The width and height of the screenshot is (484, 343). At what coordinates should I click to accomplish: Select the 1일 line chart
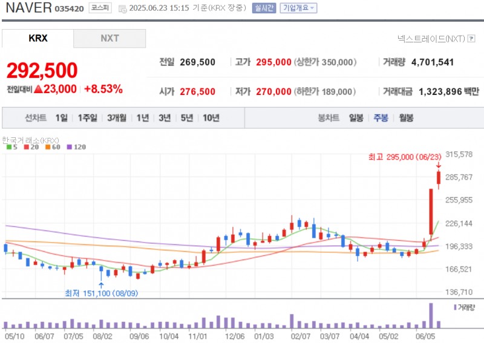click(x=62, y=117)
